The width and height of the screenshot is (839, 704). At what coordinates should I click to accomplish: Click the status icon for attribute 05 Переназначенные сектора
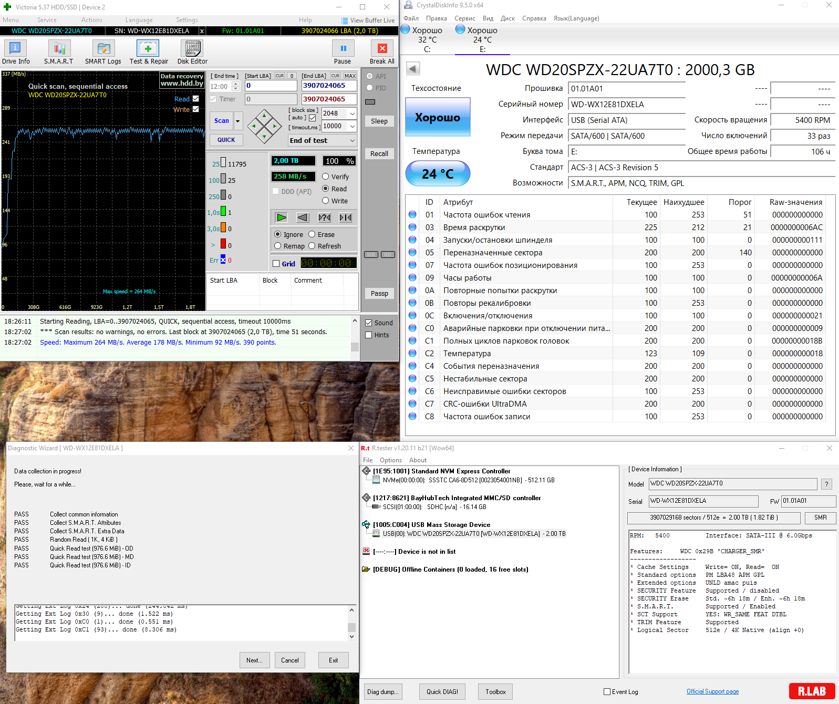point(412,252)
